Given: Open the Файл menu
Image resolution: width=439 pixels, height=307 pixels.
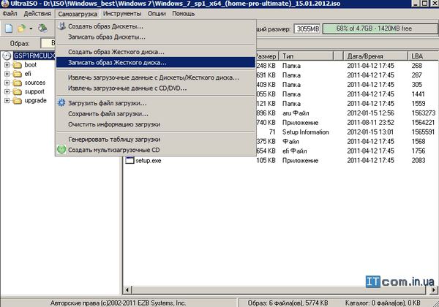Looking at the screenshot, I should click(10, 14).
